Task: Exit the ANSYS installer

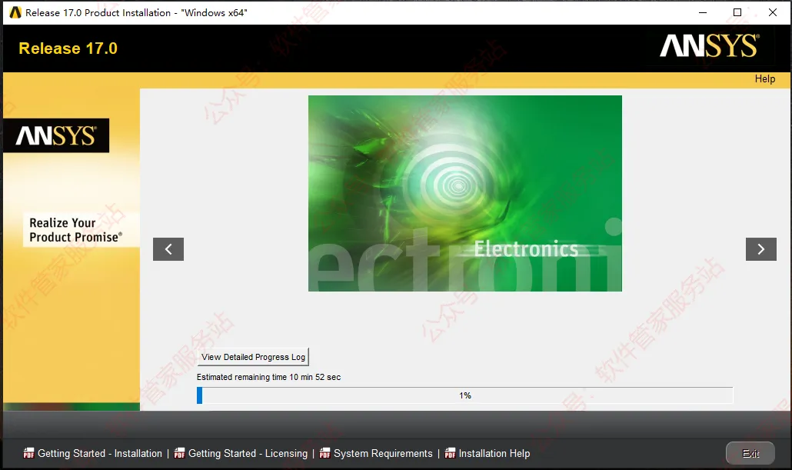Action: [750, 453]
